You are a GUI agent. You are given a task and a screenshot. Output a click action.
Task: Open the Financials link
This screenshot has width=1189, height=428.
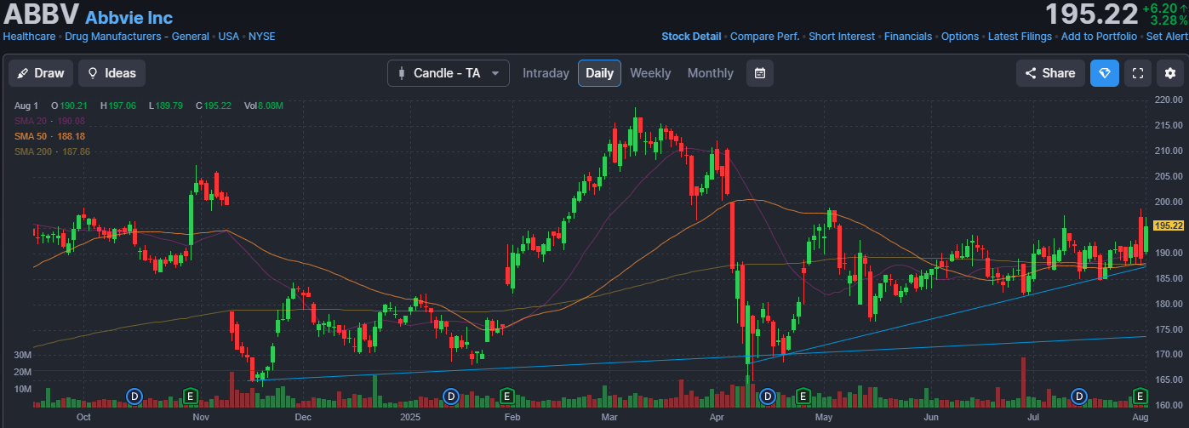click(x=908, y=37)
